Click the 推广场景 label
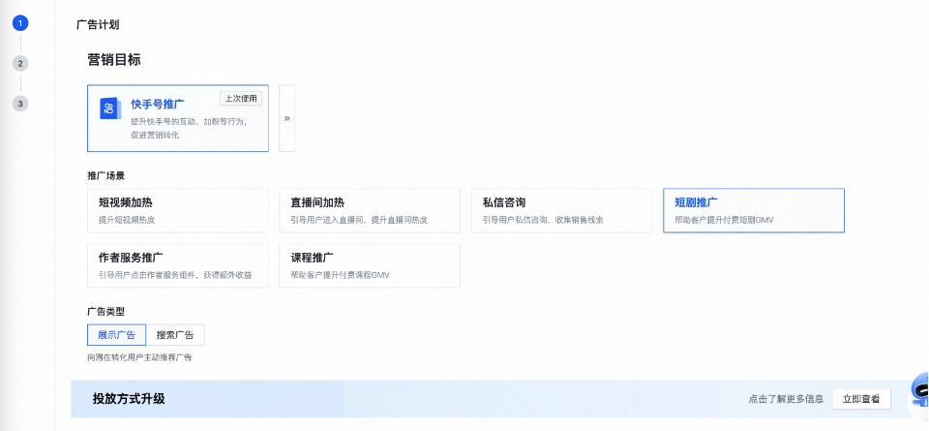The width and height of the screenshot is (929, 431). tap(106, 176)
